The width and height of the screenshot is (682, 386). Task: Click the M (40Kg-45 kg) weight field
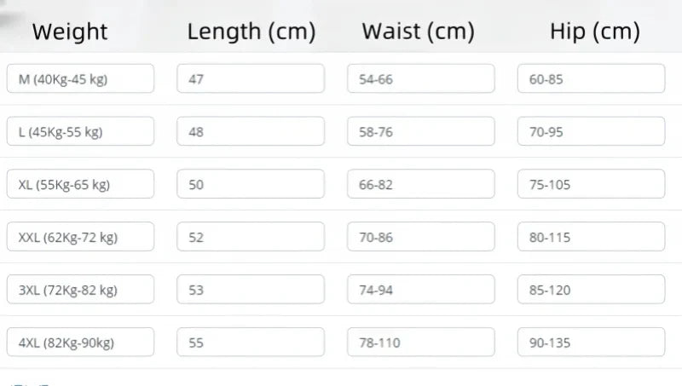point(80,79)
